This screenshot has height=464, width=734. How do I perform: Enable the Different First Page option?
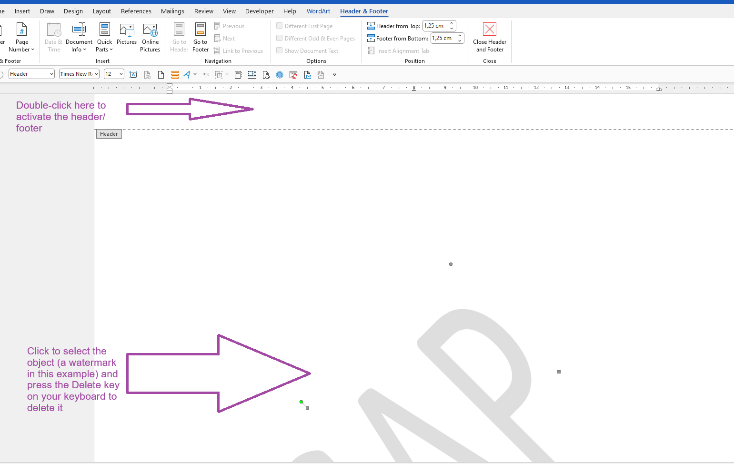click(279, 26)
